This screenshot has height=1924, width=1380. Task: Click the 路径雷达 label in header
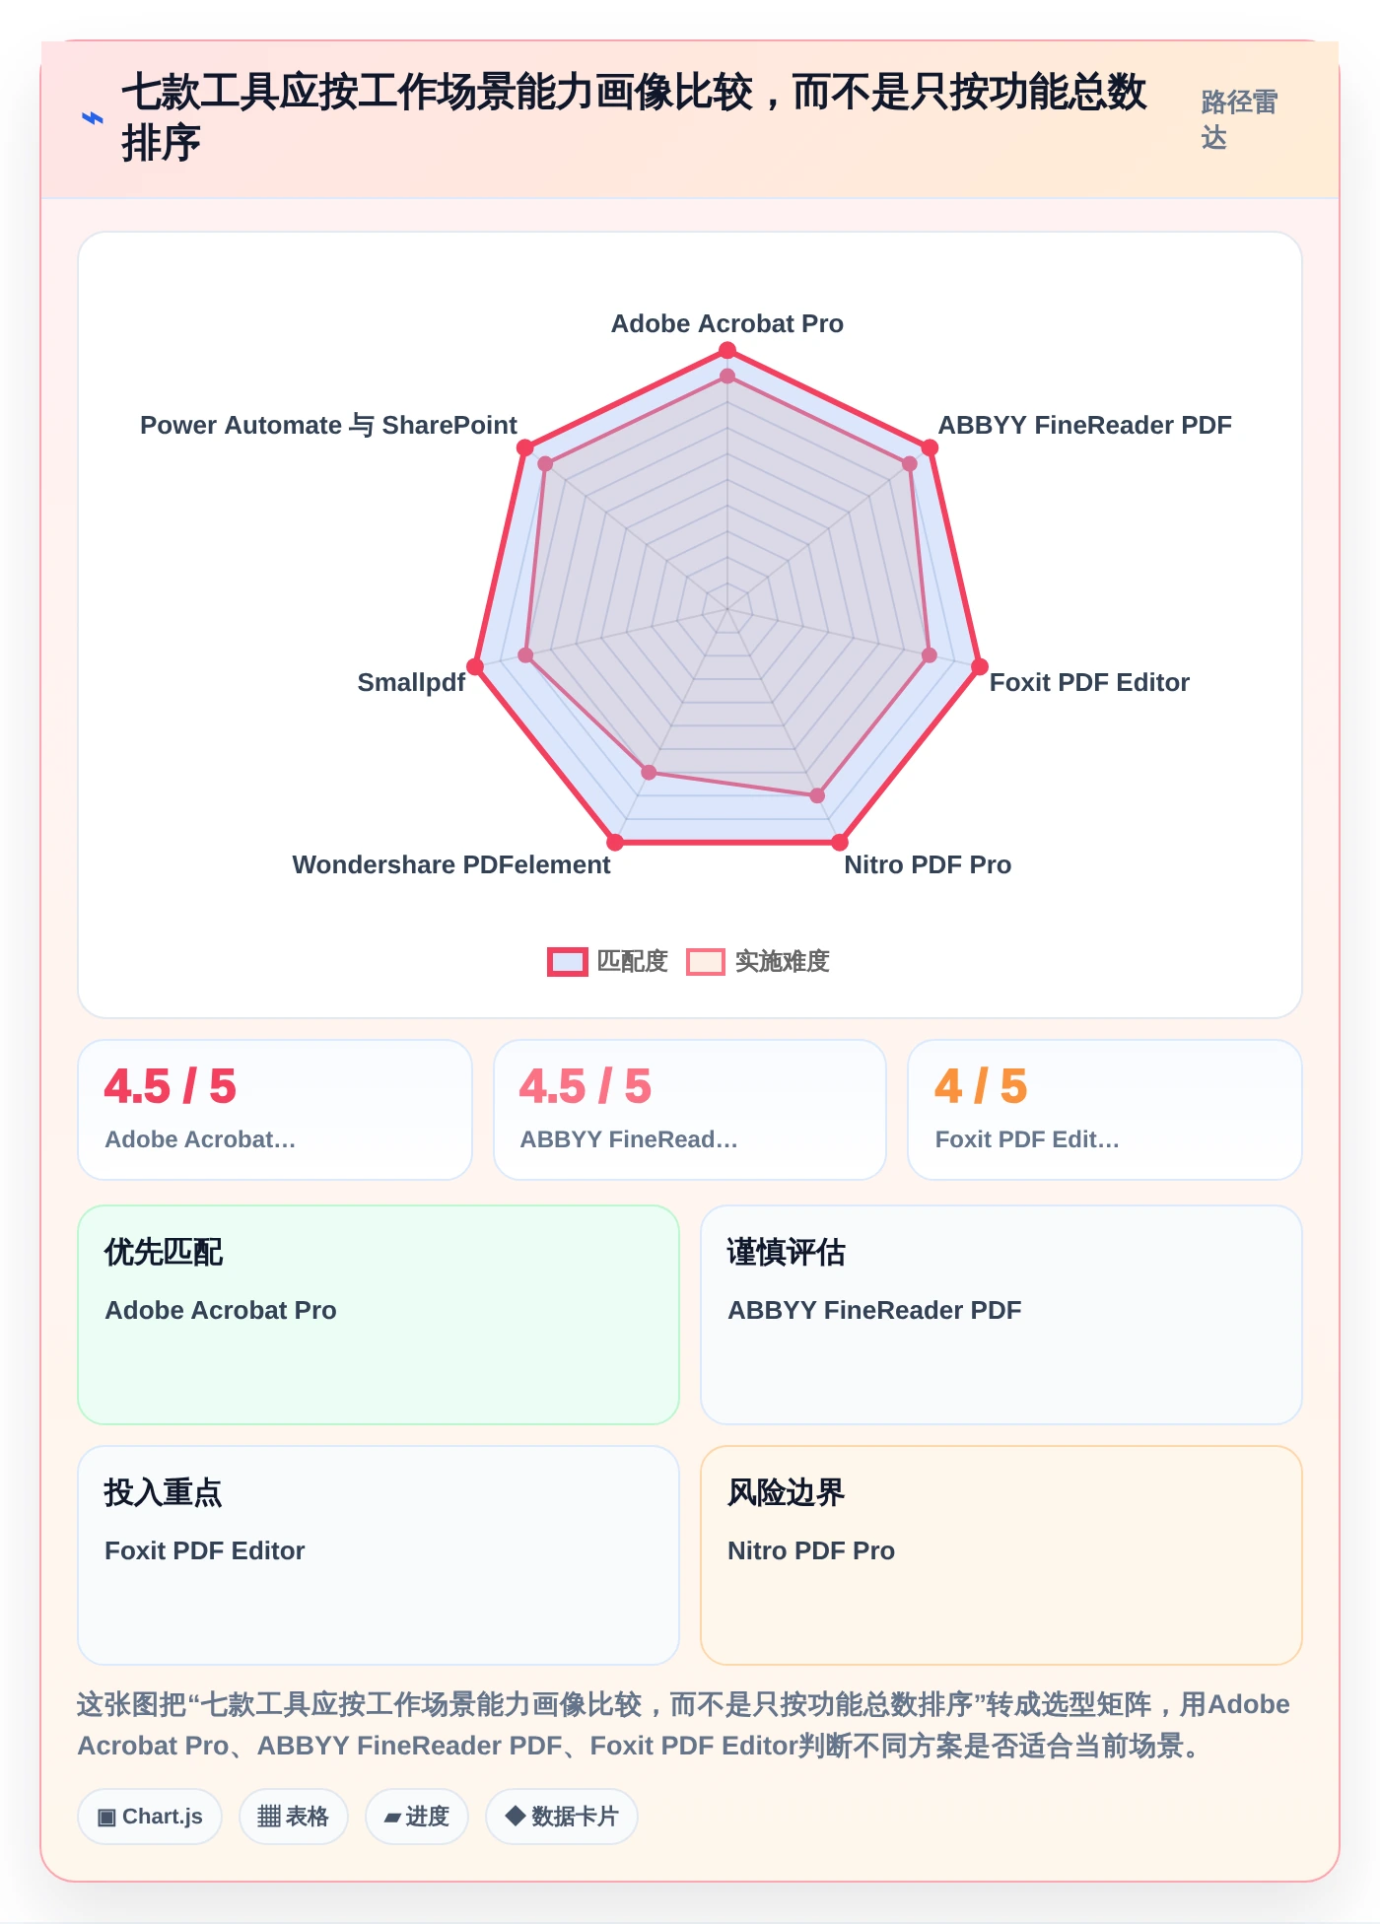point(1239,119)
